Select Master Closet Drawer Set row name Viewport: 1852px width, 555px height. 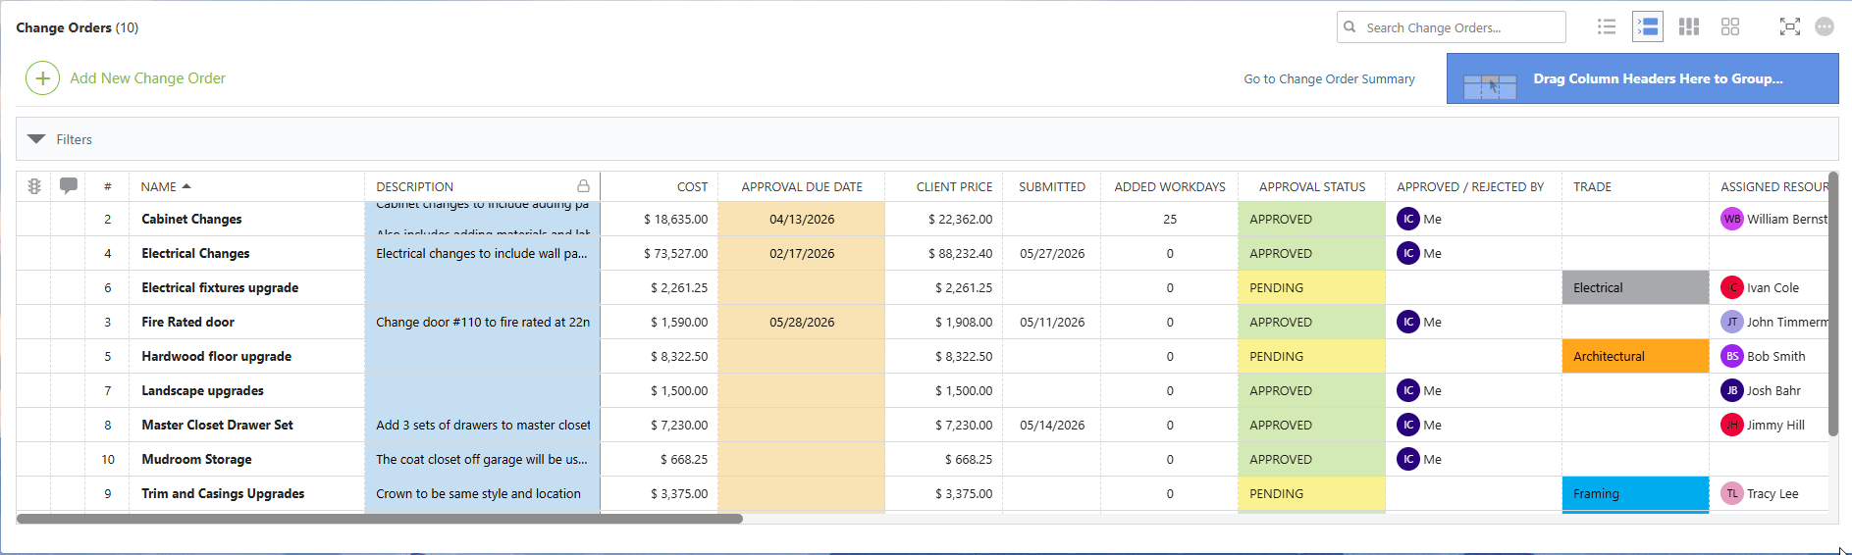point(217,425)
